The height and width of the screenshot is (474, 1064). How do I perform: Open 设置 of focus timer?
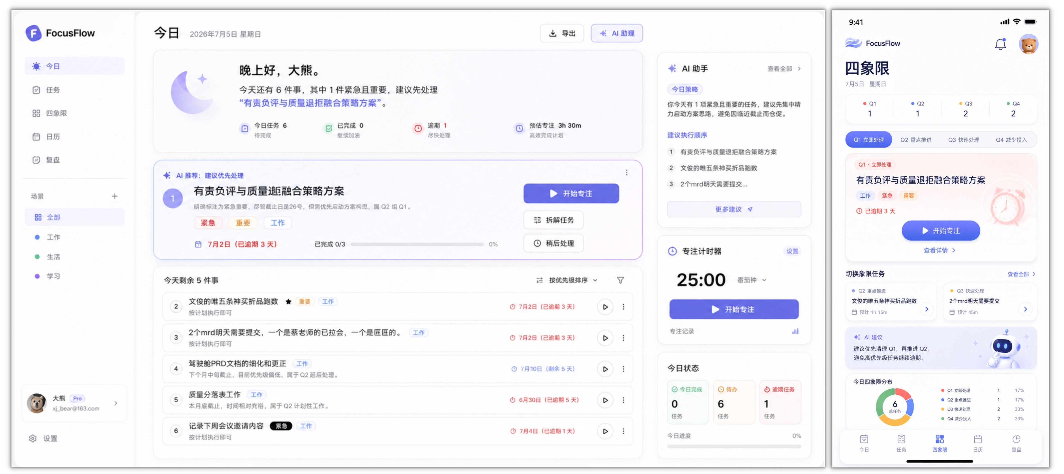tap(792, 251)
